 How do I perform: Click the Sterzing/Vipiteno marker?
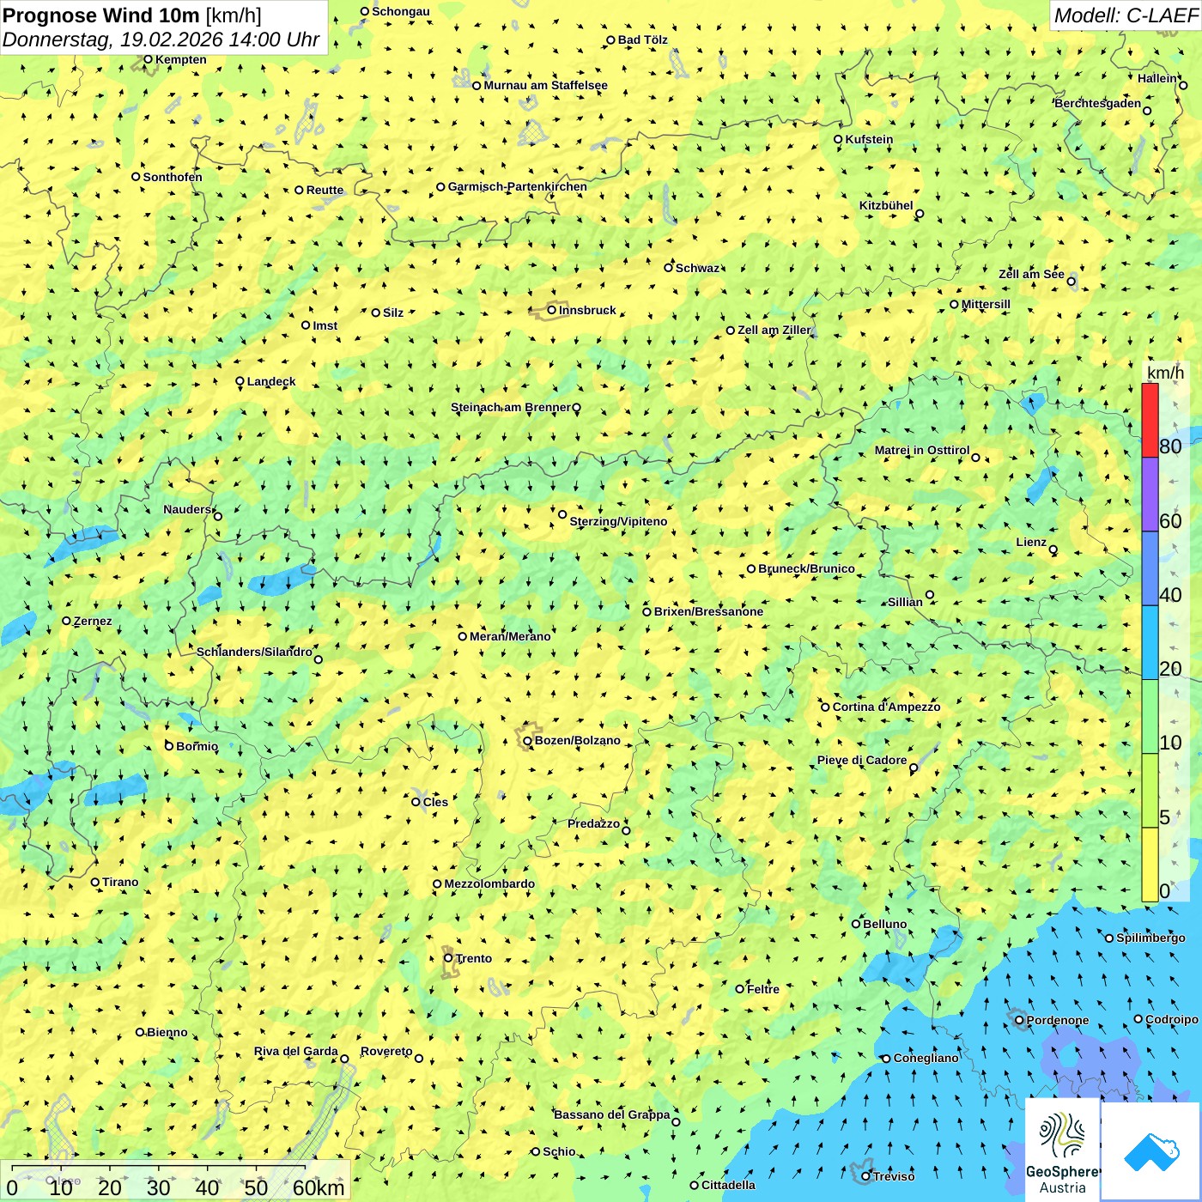[x=563, y=514]
